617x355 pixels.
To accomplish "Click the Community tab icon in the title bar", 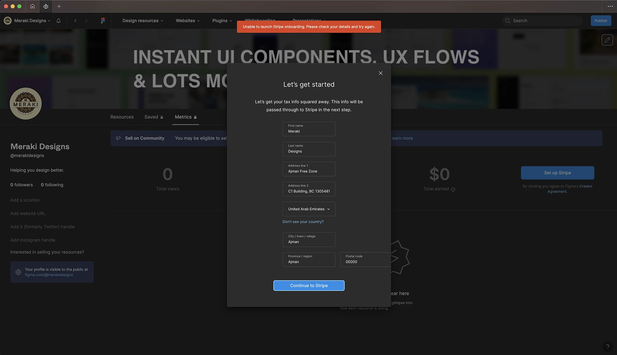I will (x=46, y=6).
